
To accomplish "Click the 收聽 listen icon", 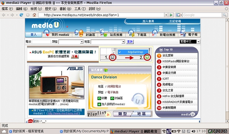I will coord(99,98).
